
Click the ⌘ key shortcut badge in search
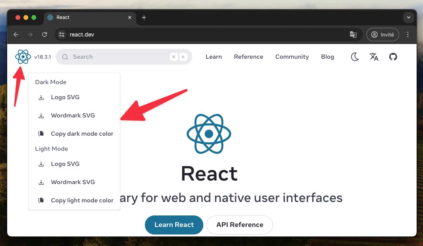click(174, 57)
